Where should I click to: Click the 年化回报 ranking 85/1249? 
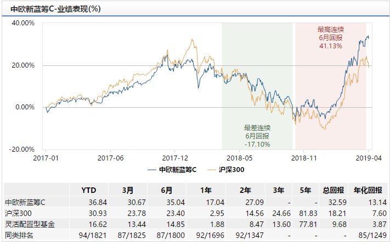click(372, 235)
